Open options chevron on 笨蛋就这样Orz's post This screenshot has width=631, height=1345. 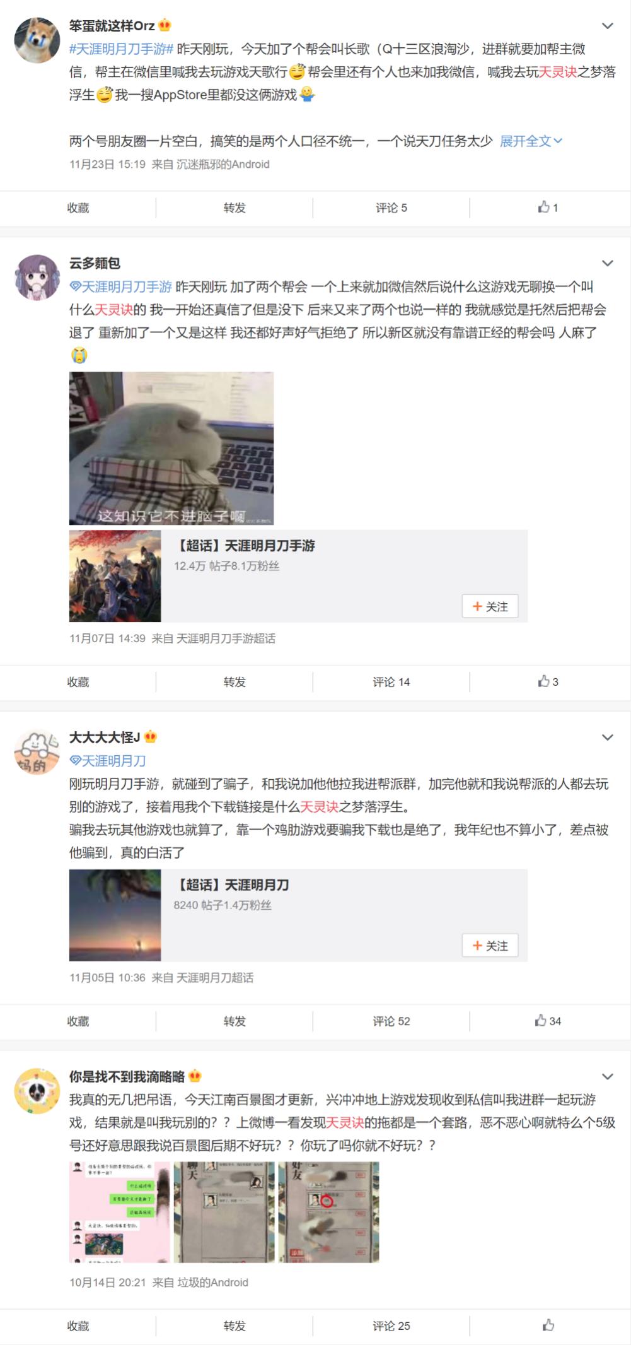click(x=608, y=26)
